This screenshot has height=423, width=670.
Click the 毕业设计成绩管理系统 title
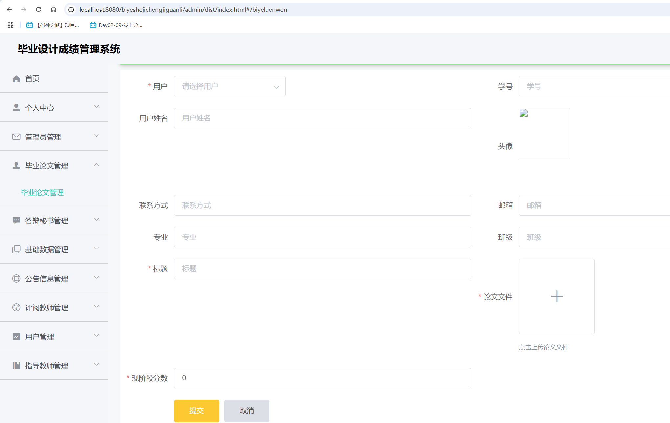click(69, 49)
